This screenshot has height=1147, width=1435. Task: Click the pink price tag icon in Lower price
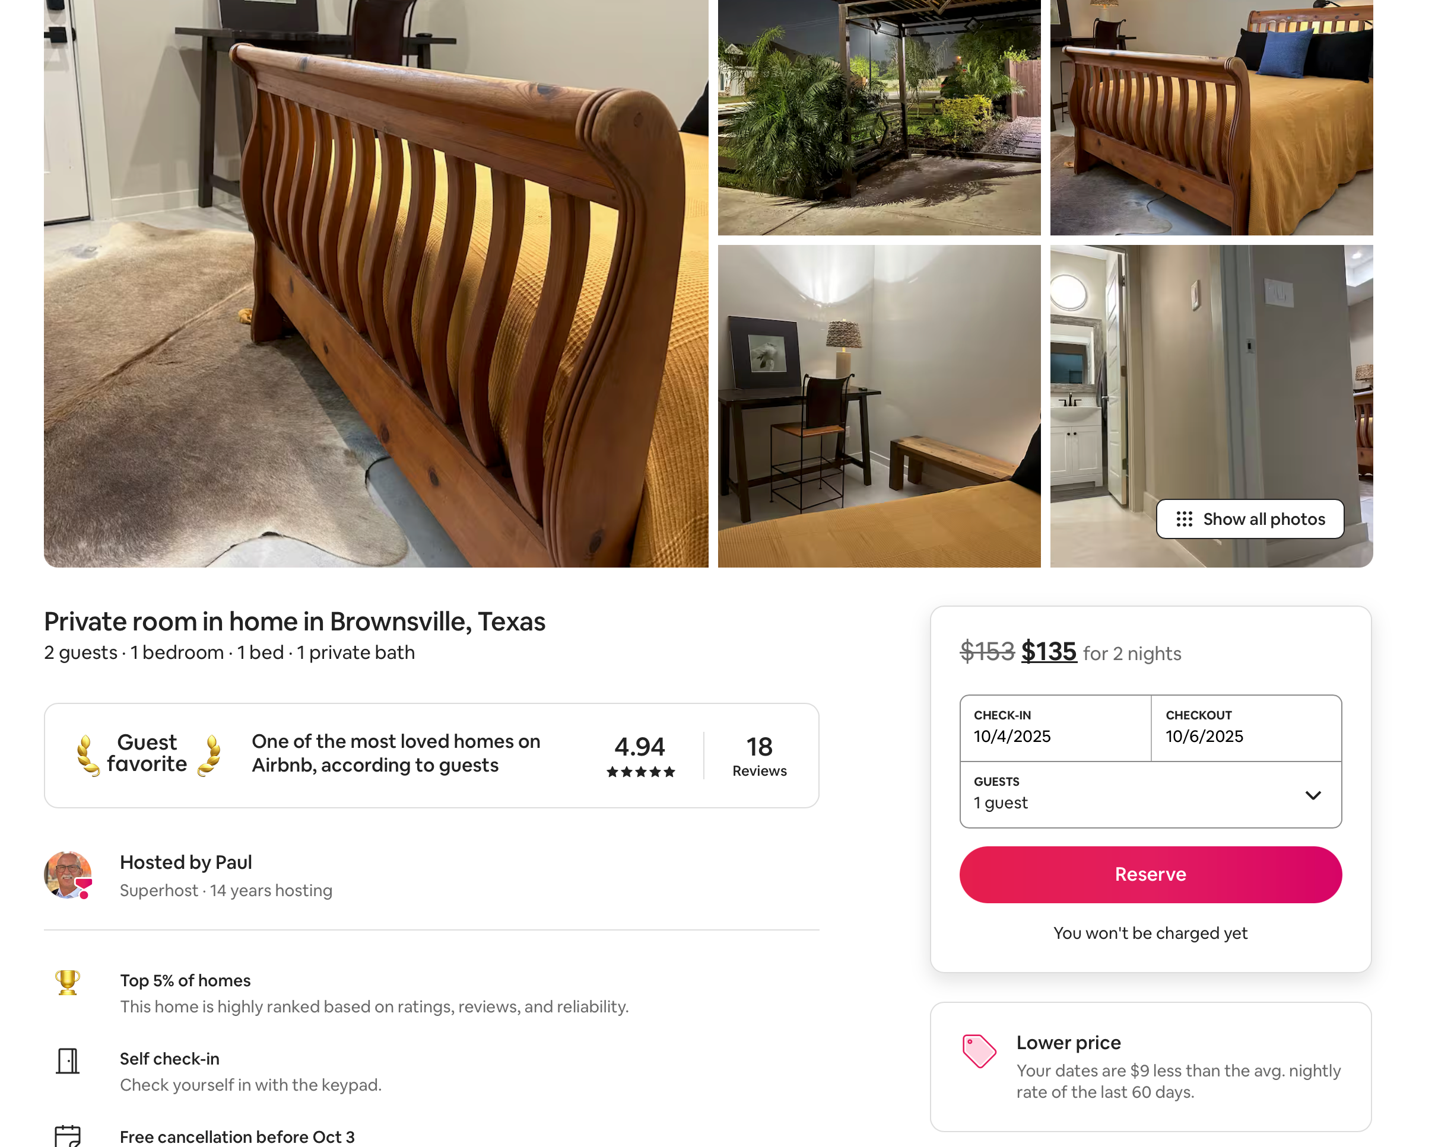click(979, 1051)
